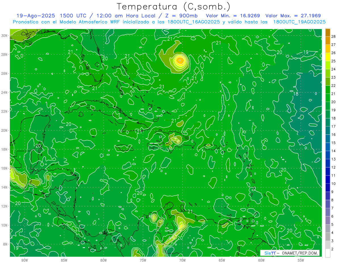Click the color scale label 27
This screenshot has width=341, height=264.
(334, 44)
